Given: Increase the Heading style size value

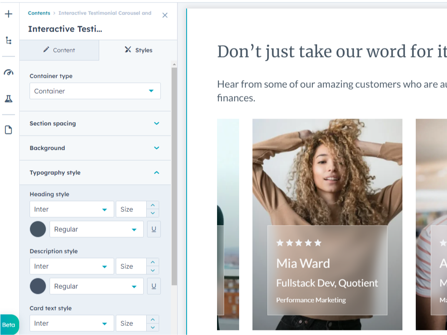Looking at the screenshot, I should (152, 205).
